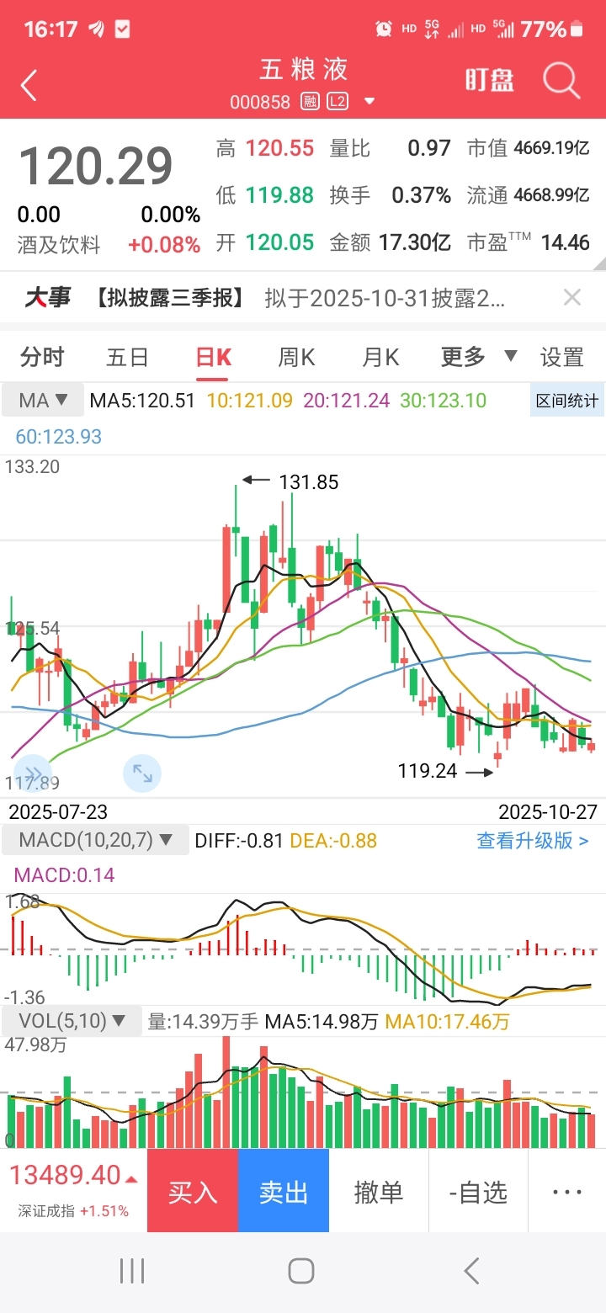Switch to the 月K tab
Viewport: 606px width, 1313px height.
click(380, 357)
